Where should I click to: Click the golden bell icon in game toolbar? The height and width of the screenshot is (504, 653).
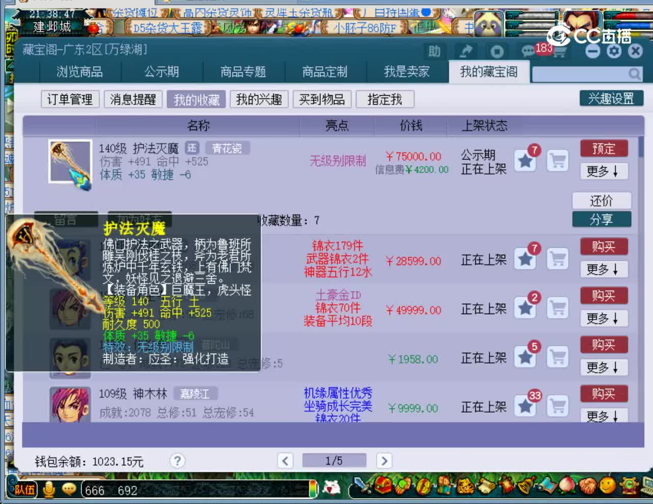point(526,486)
